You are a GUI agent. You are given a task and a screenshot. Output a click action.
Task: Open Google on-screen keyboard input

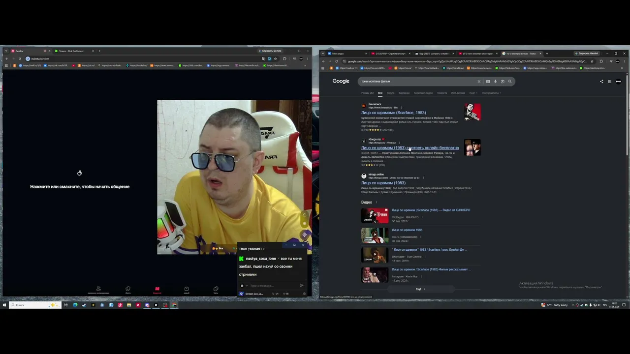tap(488, 82)
